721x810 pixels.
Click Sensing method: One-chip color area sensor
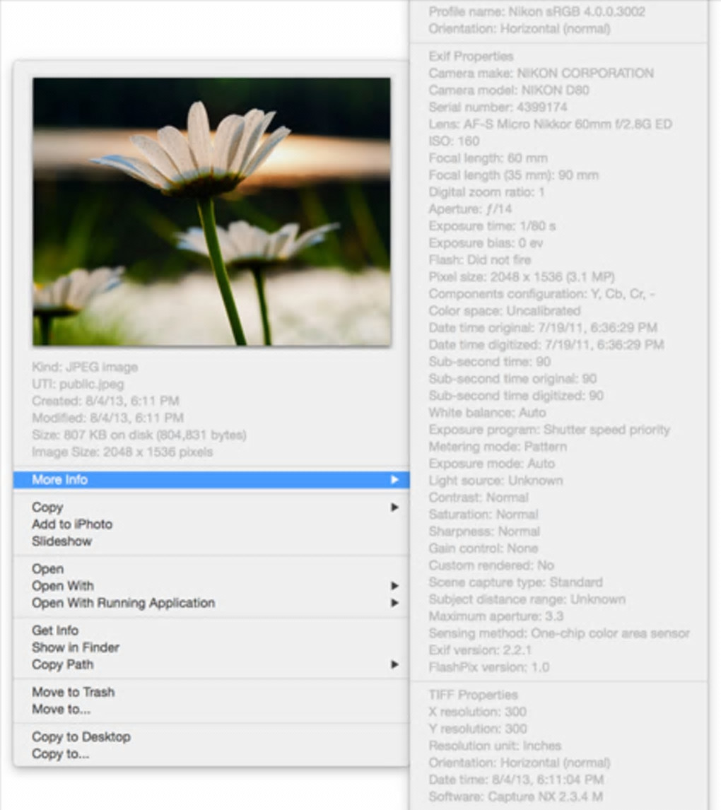pyautogui.click(x=559, y=633)
